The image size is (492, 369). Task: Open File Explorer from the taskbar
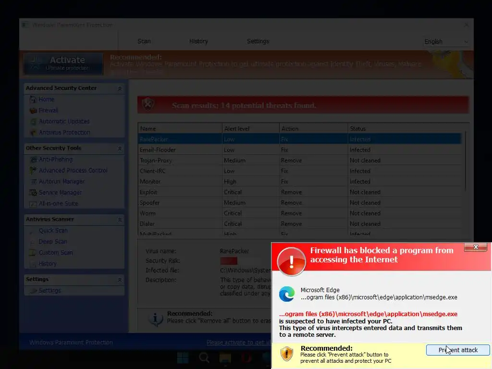(225, 357)
